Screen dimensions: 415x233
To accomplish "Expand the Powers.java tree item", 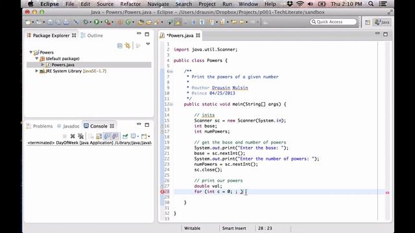I will [43, 65].
